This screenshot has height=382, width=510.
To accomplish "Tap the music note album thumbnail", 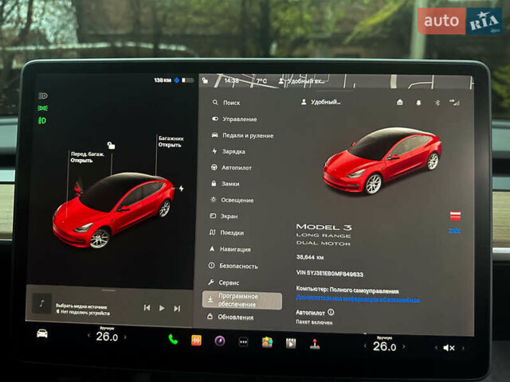I will (41, 303).
